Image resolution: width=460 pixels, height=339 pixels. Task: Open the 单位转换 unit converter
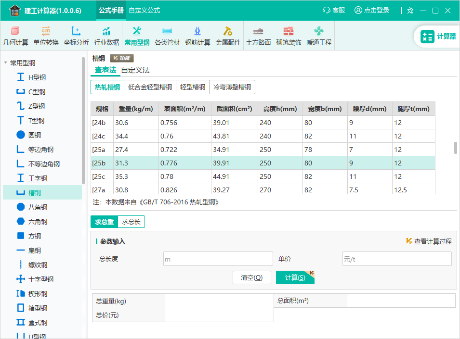point(46,36)
